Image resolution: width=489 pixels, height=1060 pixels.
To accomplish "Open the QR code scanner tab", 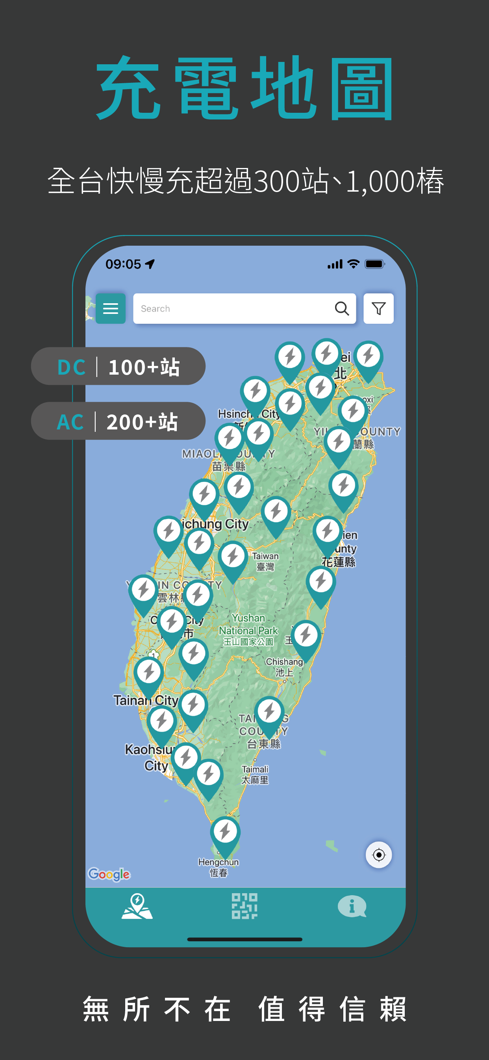I will [245, 906].
